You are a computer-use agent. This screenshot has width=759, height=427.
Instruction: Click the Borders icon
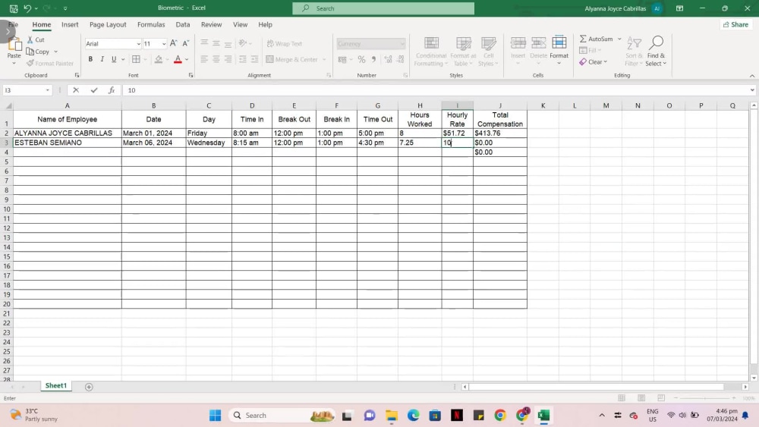pyautogui.click(x=136, y=59)
